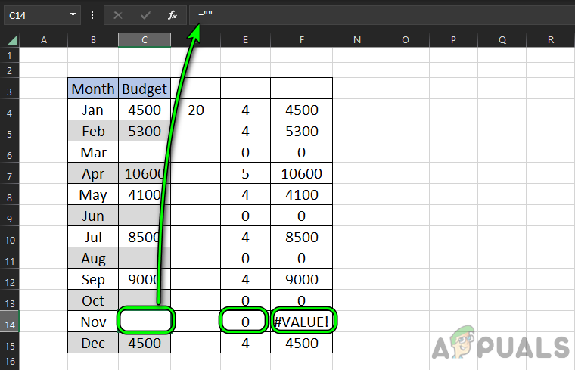Screen dimensions: 575x370
Task: Select row 16 header
Action: point(10,361)
